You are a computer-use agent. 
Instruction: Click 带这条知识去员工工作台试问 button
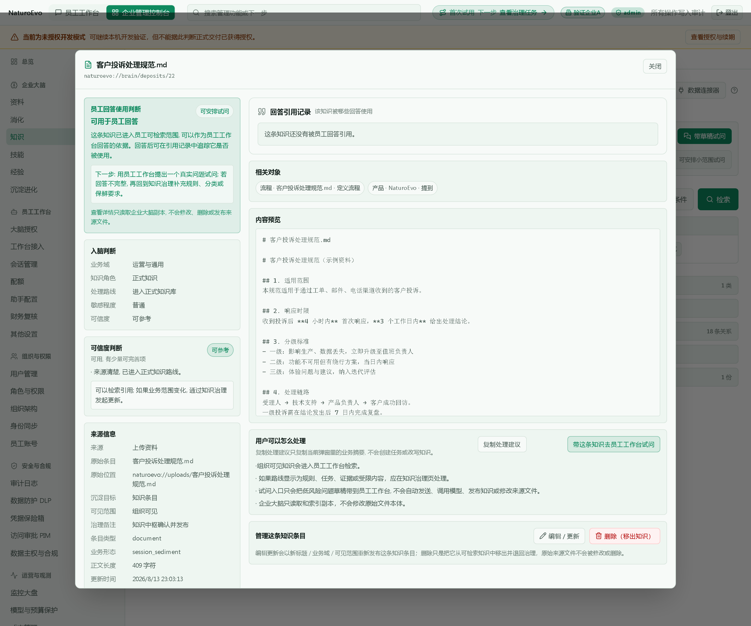click(613, 444)
